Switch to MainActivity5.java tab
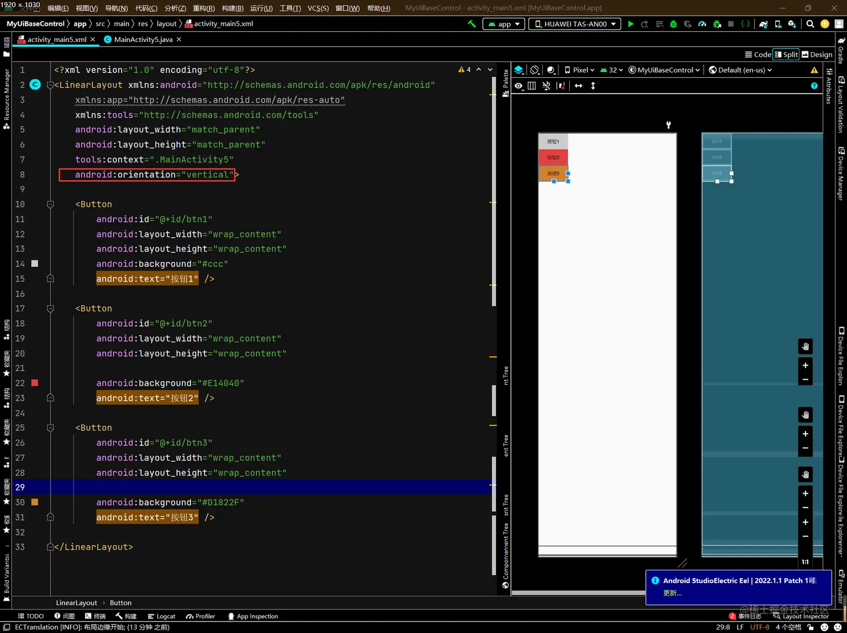Image resolution: width=847 pixels, height=633 pixels. point(143,40)
